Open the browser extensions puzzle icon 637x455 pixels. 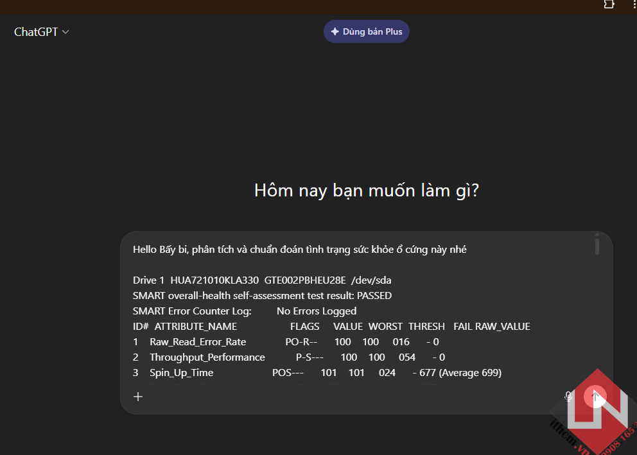click(609, 4)
